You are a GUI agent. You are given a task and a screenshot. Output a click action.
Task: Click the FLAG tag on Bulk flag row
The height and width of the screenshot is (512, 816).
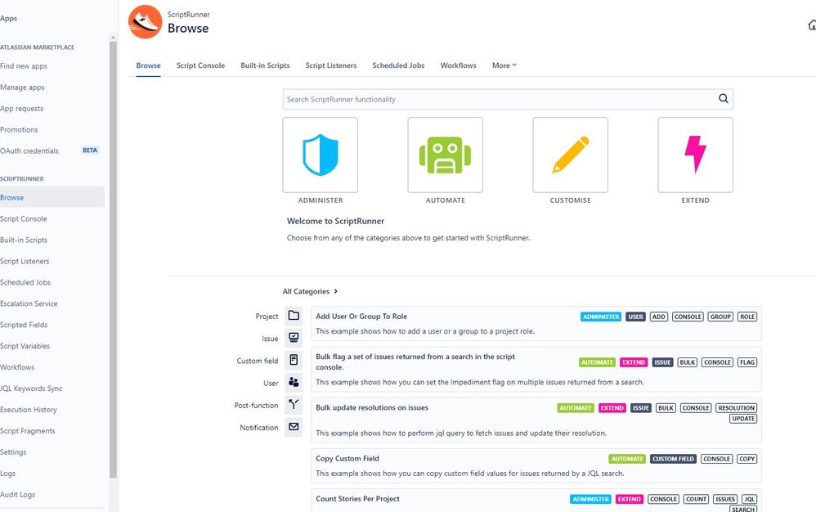[747, 362]
